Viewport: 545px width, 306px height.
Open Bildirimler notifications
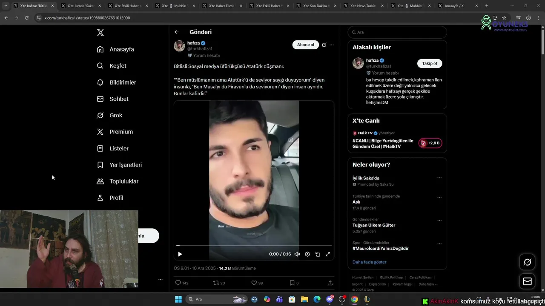116,82
